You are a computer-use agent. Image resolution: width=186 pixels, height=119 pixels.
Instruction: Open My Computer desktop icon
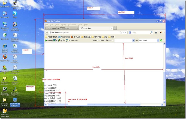[x=5, y=15]
